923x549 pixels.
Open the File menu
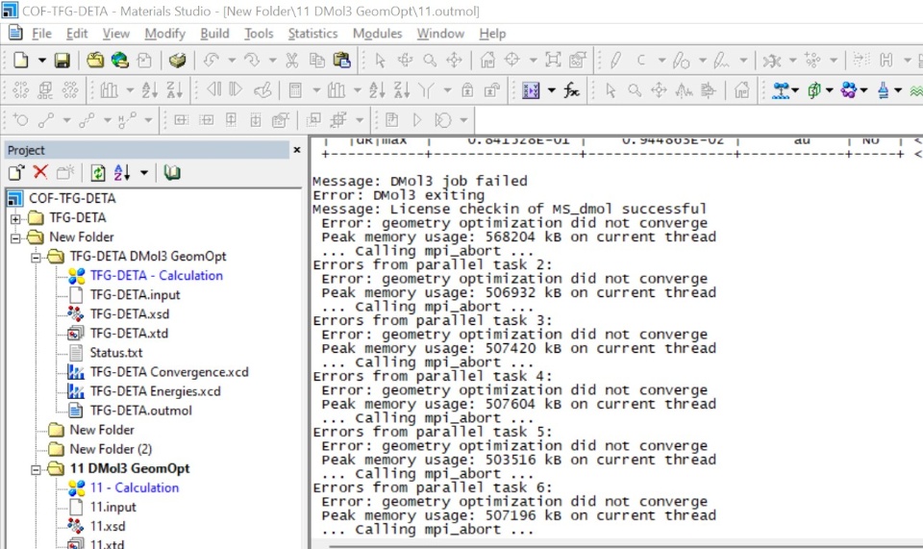pyautogui.click(x=41, y=34)
